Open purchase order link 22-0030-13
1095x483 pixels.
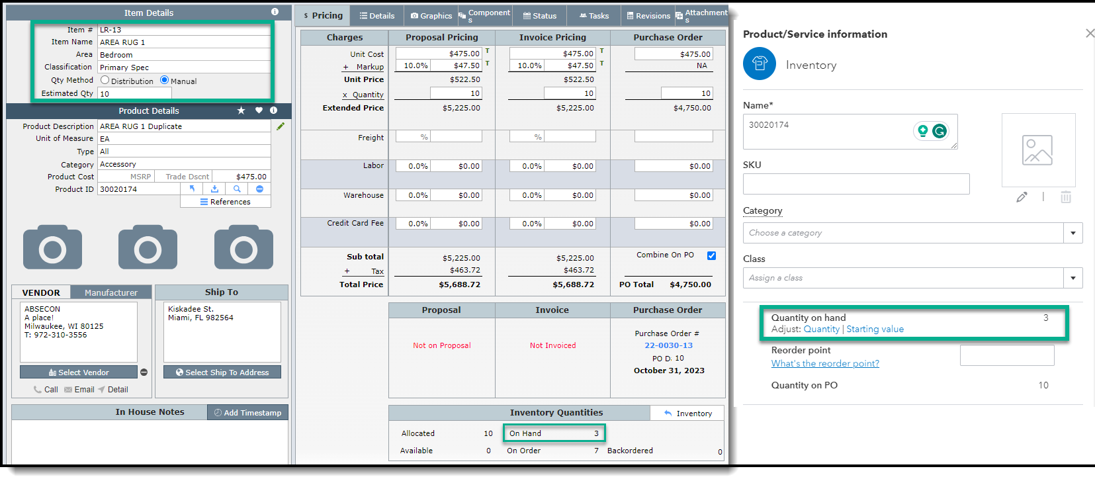click(x=668, y=345)
